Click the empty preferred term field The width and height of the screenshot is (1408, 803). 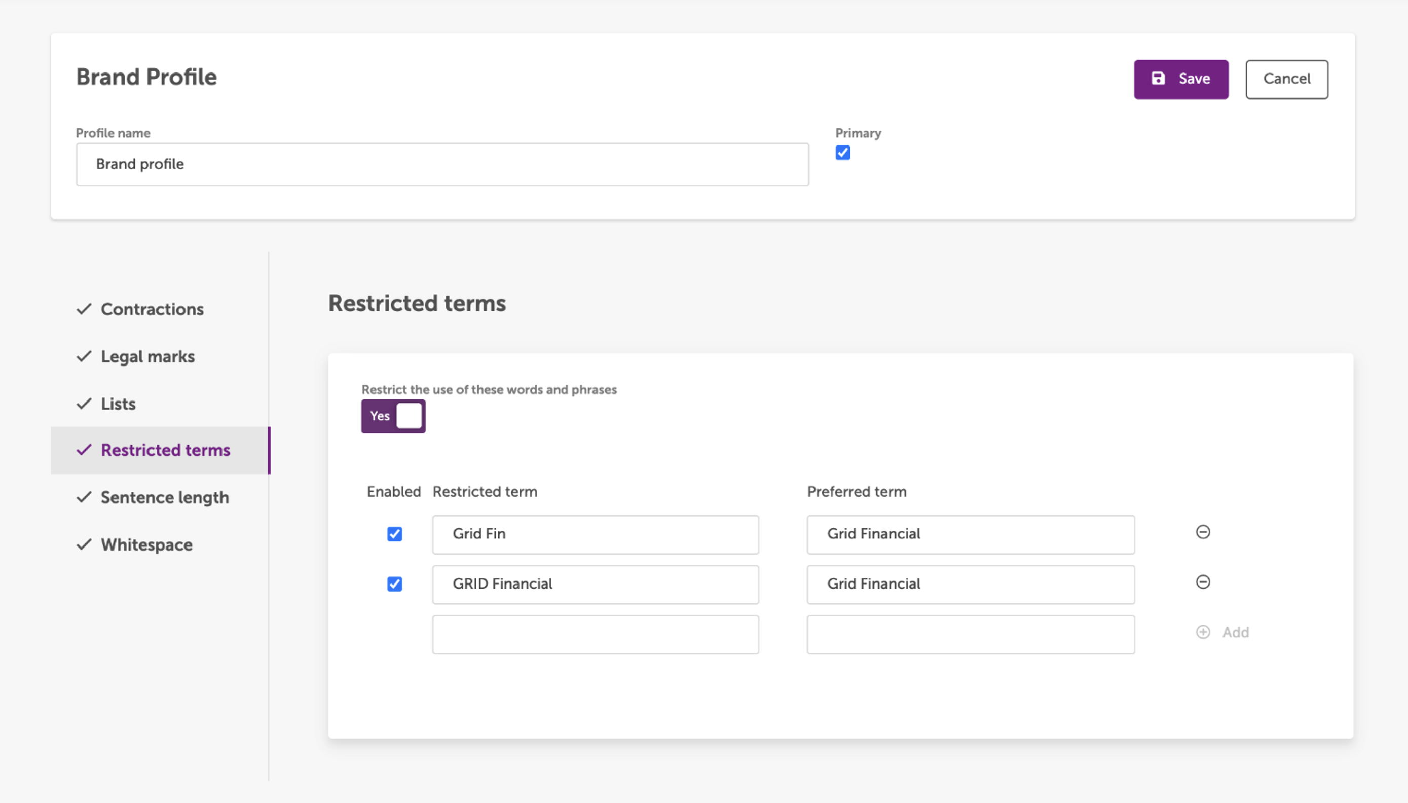tap(970, 635)
